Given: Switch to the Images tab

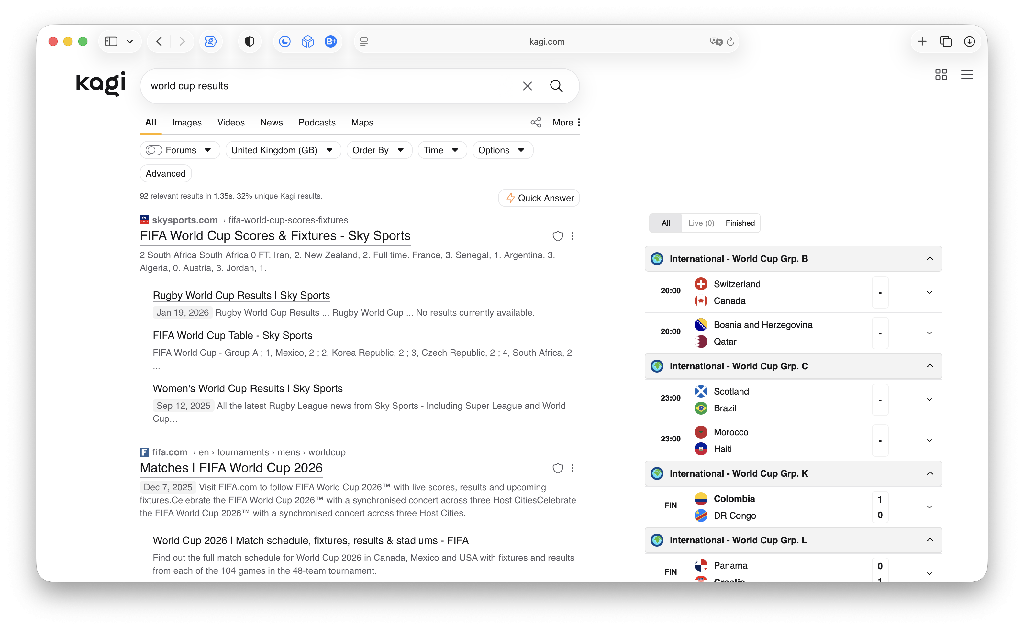Looking at the screenshot, I should pyautogui.click(x=187, y=123).
